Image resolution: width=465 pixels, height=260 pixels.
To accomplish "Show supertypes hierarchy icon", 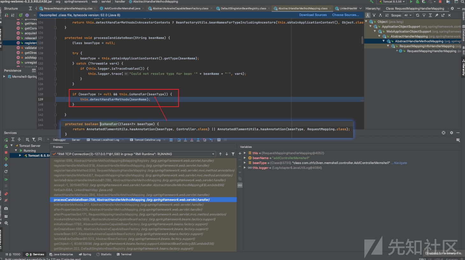I will point(374,15).
